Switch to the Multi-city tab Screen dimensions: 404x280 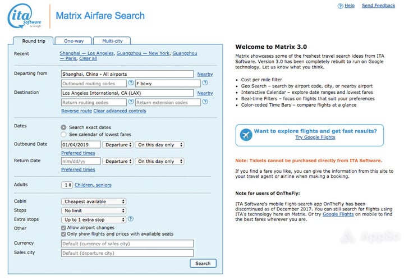(112, 41)
